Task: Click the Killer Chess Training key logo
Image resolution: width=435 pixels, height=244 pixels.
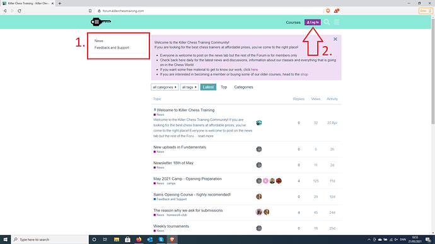Action: tap(101, 21)
